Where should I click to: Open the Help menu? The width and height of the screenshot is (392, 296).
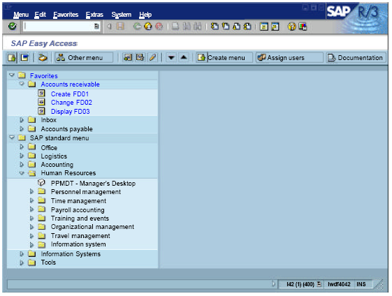[x=145, y=15]
